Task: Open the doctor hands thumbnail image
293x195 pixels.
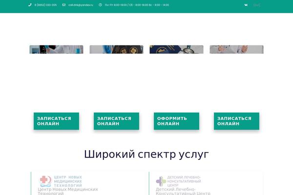Action: 236,49
